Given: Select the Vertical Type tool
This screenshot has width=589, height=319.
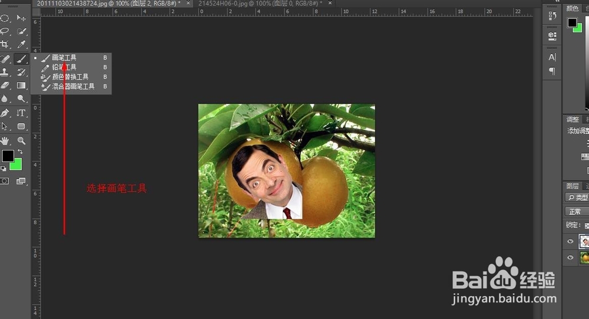Looking at the screenshot, I should (21, 113).
